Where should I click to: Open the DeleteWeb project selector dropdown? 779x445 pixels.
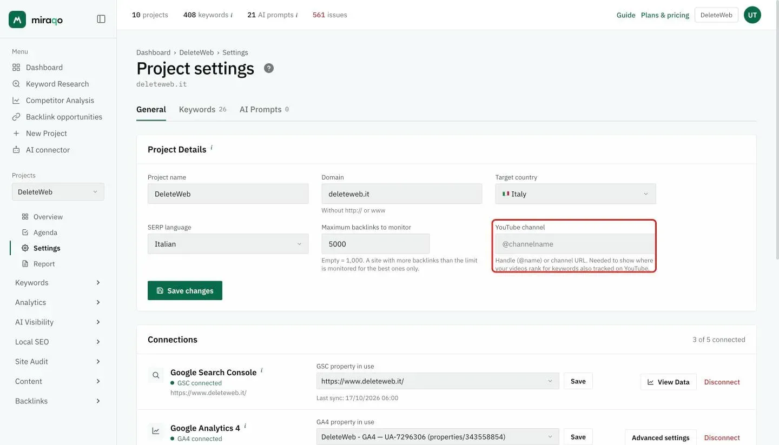pyautogui.click(x=58, y=192)
